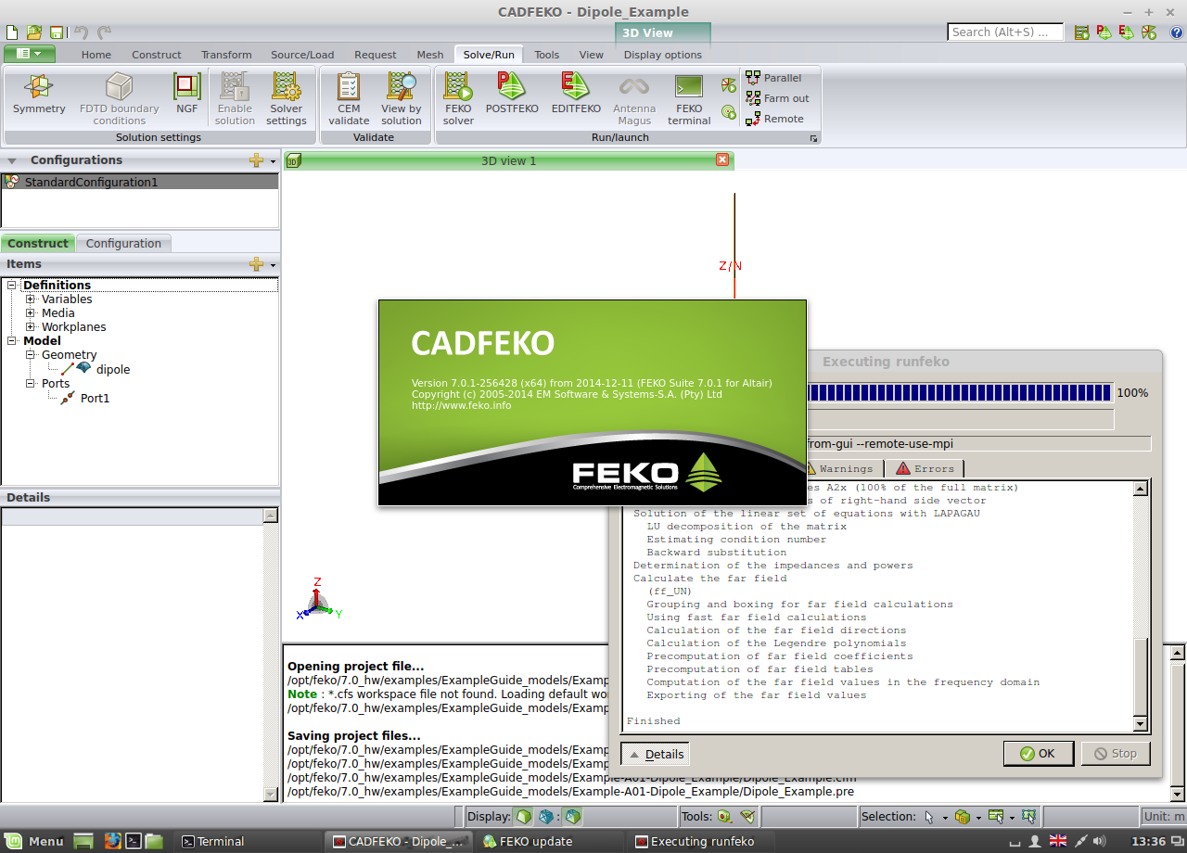Switch to Configuration tab in tree panel
1187x853 pixels.
[123, 243]
